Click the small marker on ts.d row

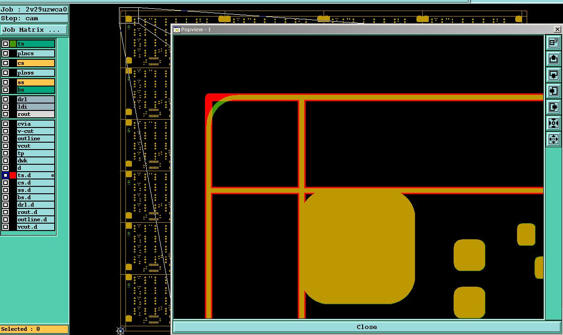click(x=52, y=175)
